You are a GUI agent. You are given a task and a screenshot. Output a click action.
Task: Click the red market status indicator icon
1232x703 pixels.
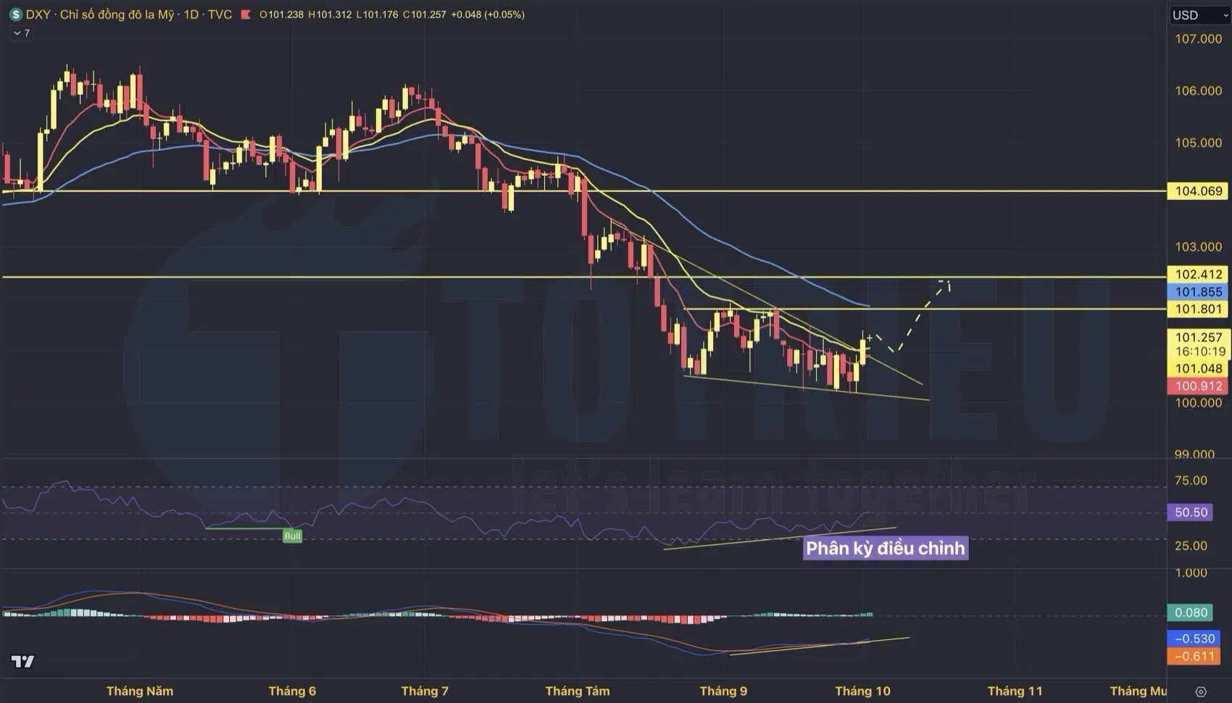click(x=246, y=14)
